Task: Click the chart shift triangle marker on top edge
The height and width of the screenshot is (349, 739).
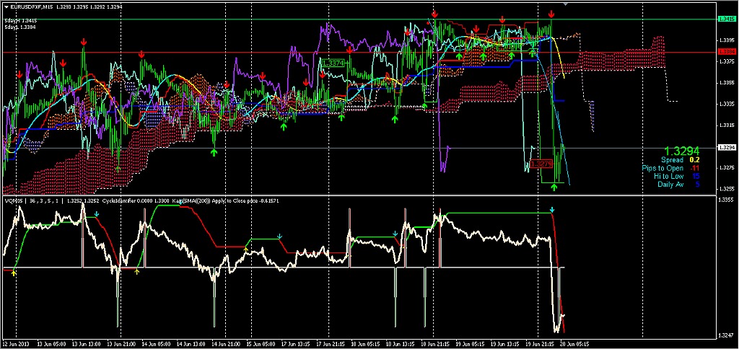Action: coord(565,4)
